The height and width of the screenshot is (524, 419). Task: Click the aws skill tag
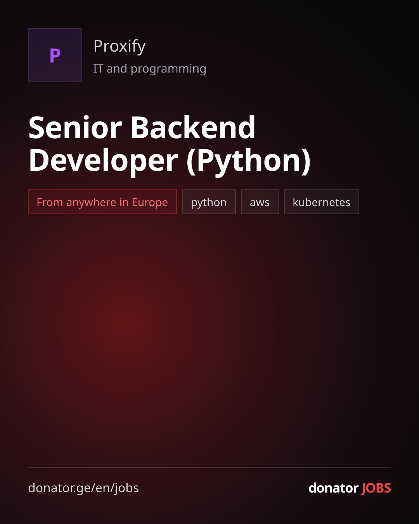(260, 202)
